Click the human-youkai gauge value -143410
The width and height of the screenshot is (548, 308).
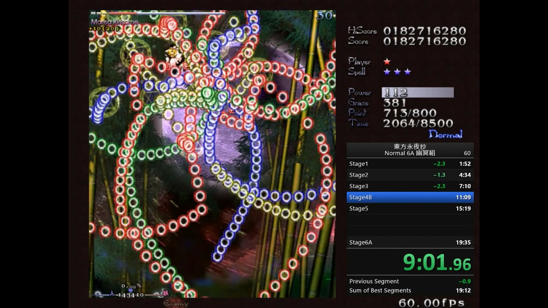pyautogui.click(x=130, y=295)
